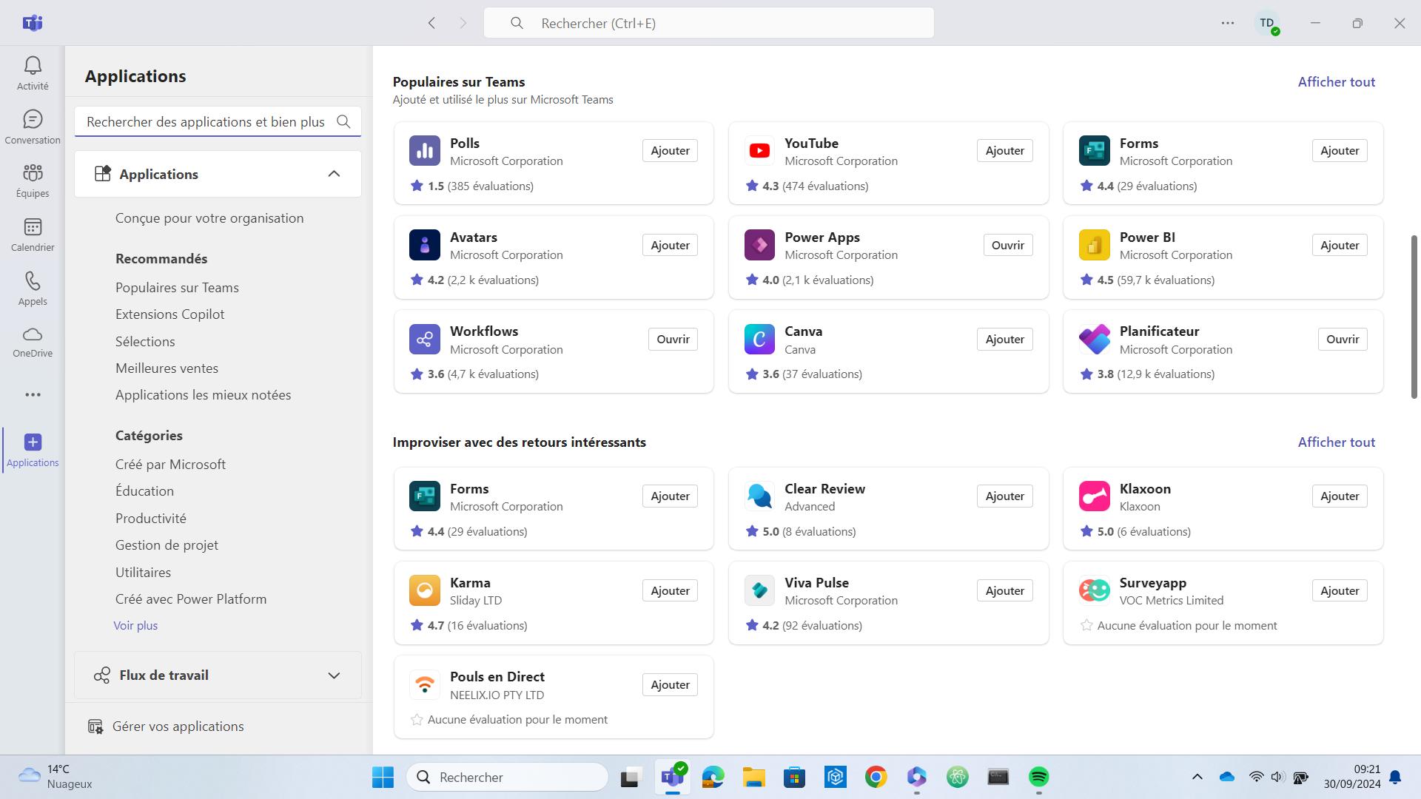
Task: Filter by Éducation category
Action: (144, 491)
